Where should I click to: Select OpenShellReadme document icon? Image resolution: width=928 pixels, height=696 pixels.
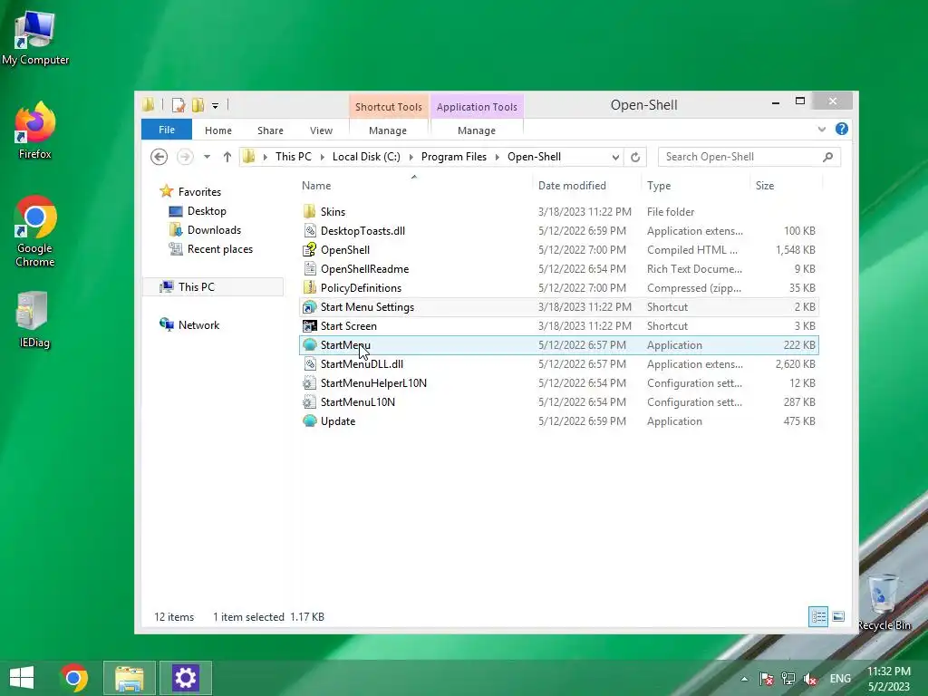click(309, 268)
